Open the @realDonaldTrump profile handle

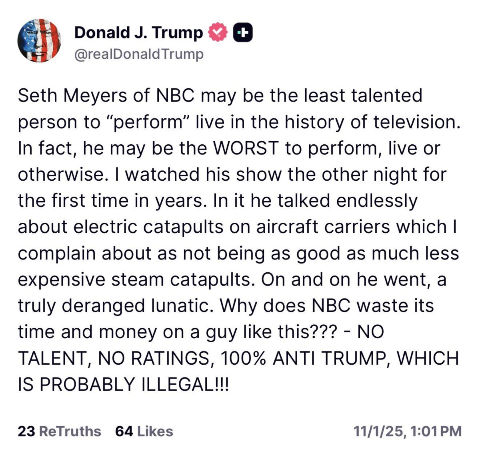(x=139, y=54)
